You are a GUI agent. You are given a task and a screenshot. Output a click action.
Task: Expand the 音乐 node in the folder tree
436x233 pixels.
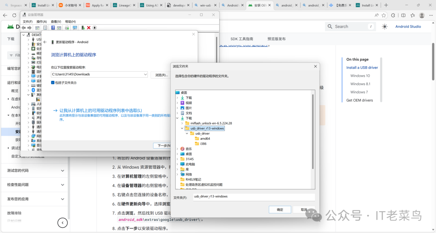(177, 149)
